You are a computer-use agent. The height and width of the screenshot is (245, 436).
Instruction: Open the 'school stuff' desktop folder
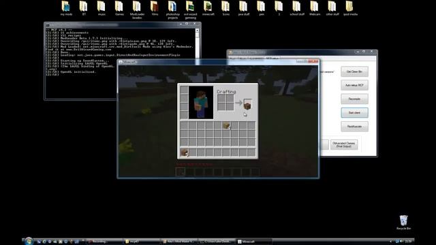tap(297, 8)
